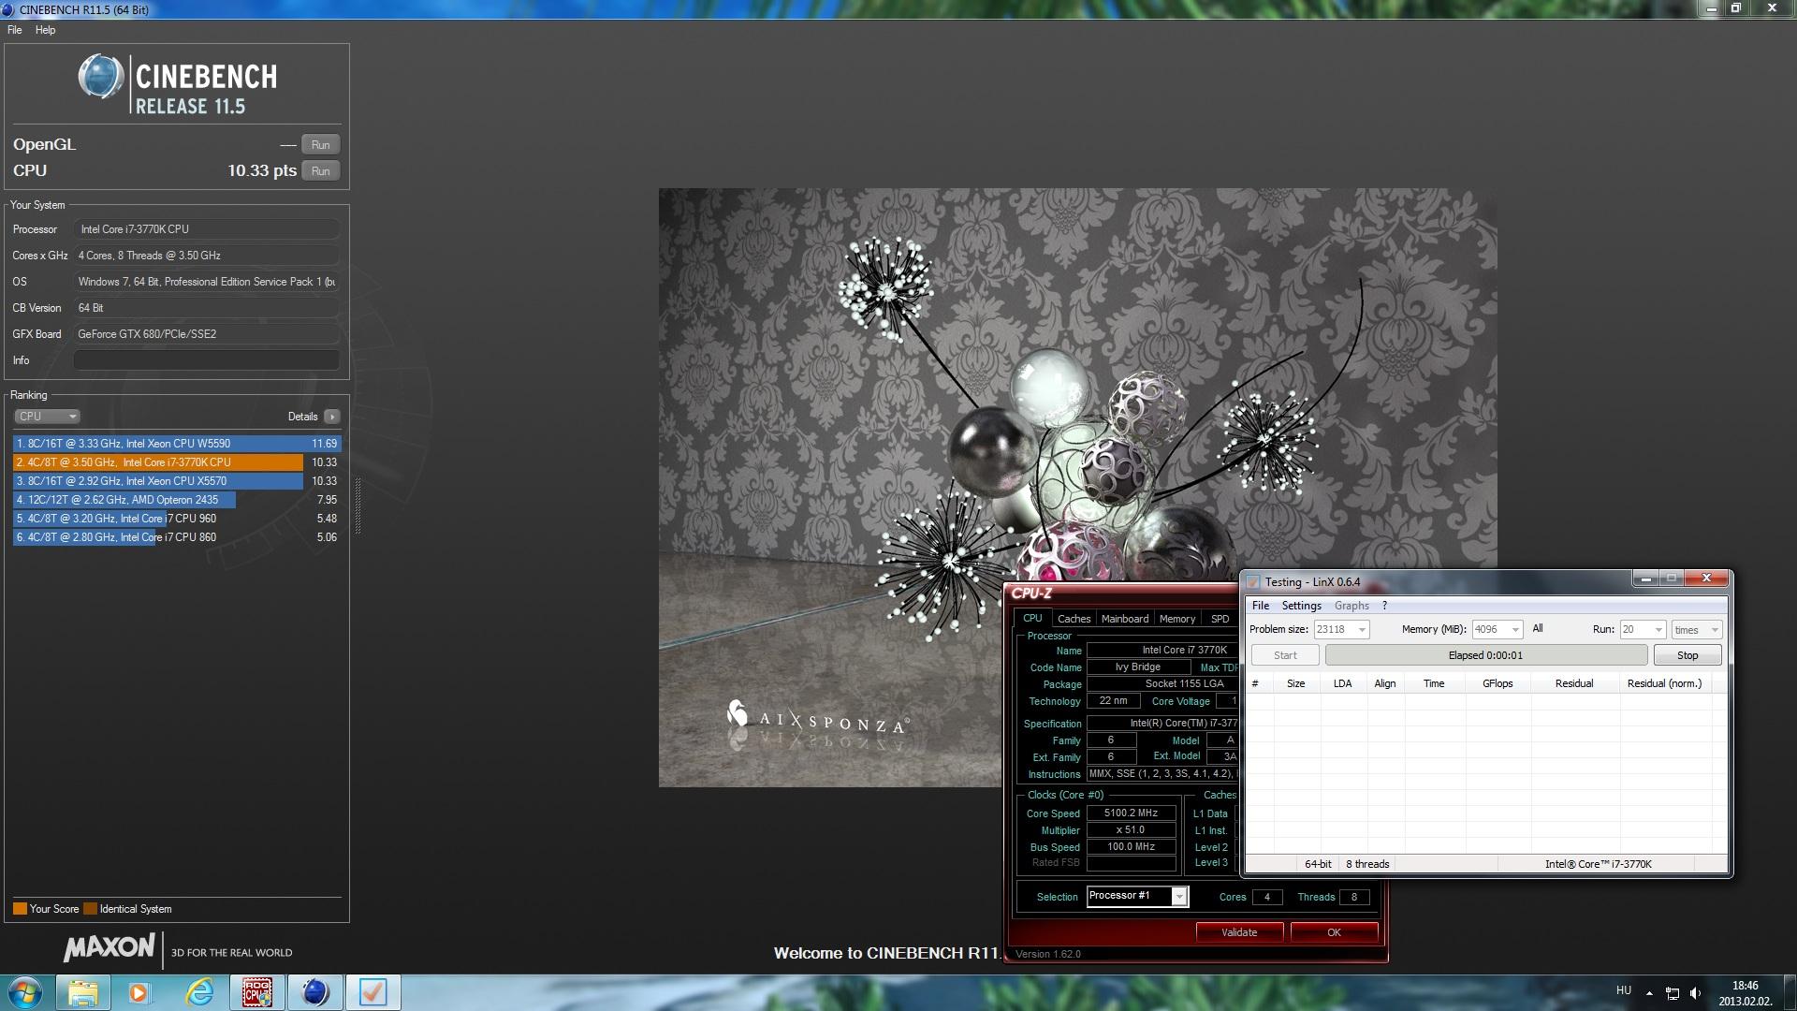Switch to LinX taskbar icon
Viewport: 1797px width, 1011px height.
pyautogui.click(x=373, y=992)
